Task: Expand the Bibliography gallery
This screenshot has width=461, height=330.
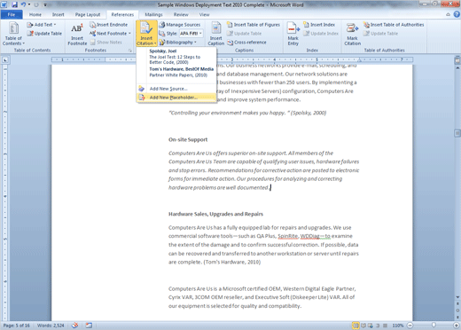Action: (177, 43)
